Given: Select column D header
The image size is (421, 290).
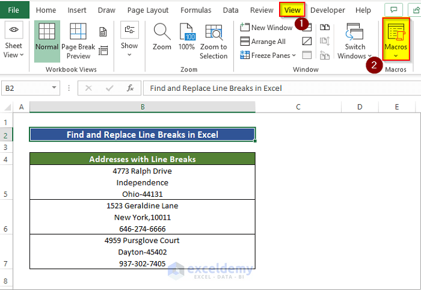Looking at the screenshot, I should click(x=360, y=107).
